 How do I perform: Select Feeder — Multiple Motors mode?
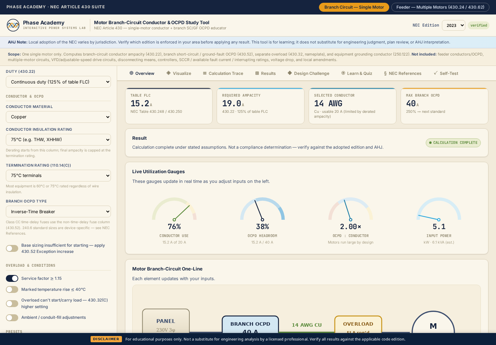click(440, 7)
